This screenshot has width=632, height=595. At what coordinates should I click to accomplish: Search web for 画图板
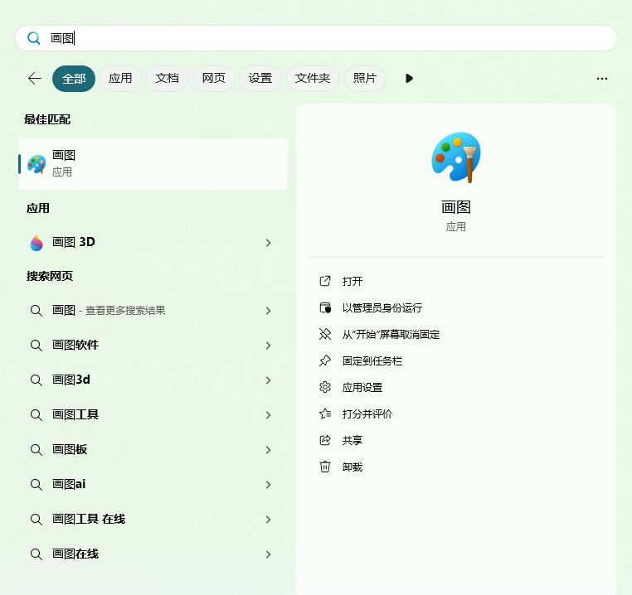click(x=153, y=449)
